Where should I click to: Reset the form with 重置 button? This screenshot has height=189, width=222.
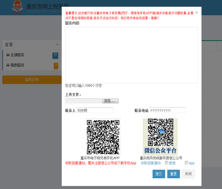click(174, 174)
